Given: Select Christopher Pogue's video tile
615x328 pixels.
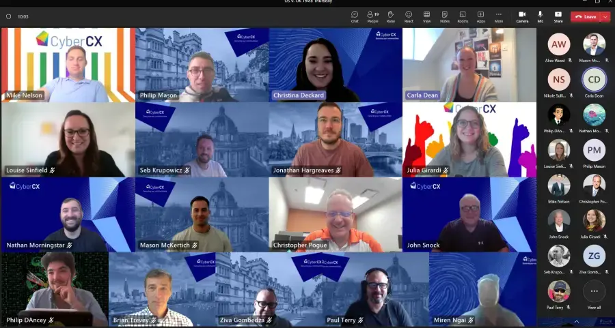Looking at the screenshot, I should pyautogui.click(x=336, y=215).
